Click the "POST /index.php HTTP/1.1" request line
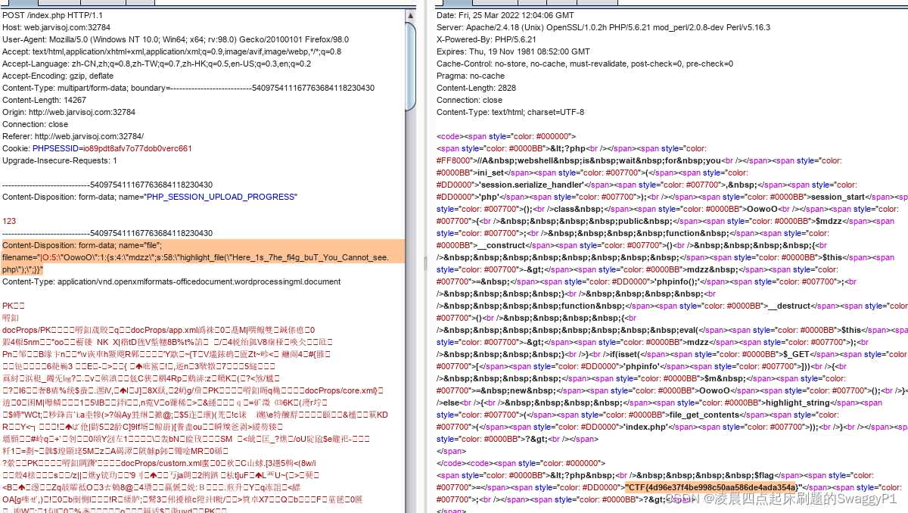Image resolution: width=908 pixels, height=513 pixels. click(x=54, y=15)
